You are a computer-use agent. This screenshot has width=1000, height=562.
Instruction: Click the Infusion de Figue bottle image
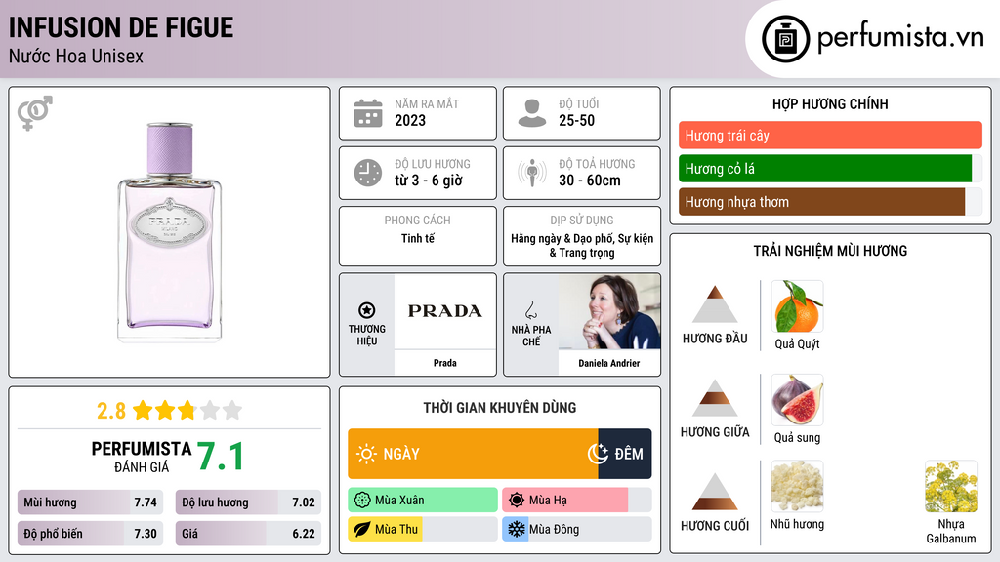(x=169, y=232)
